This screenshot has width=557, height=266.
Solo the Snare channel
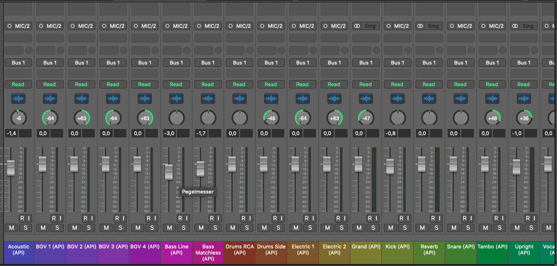coord(468,228)
